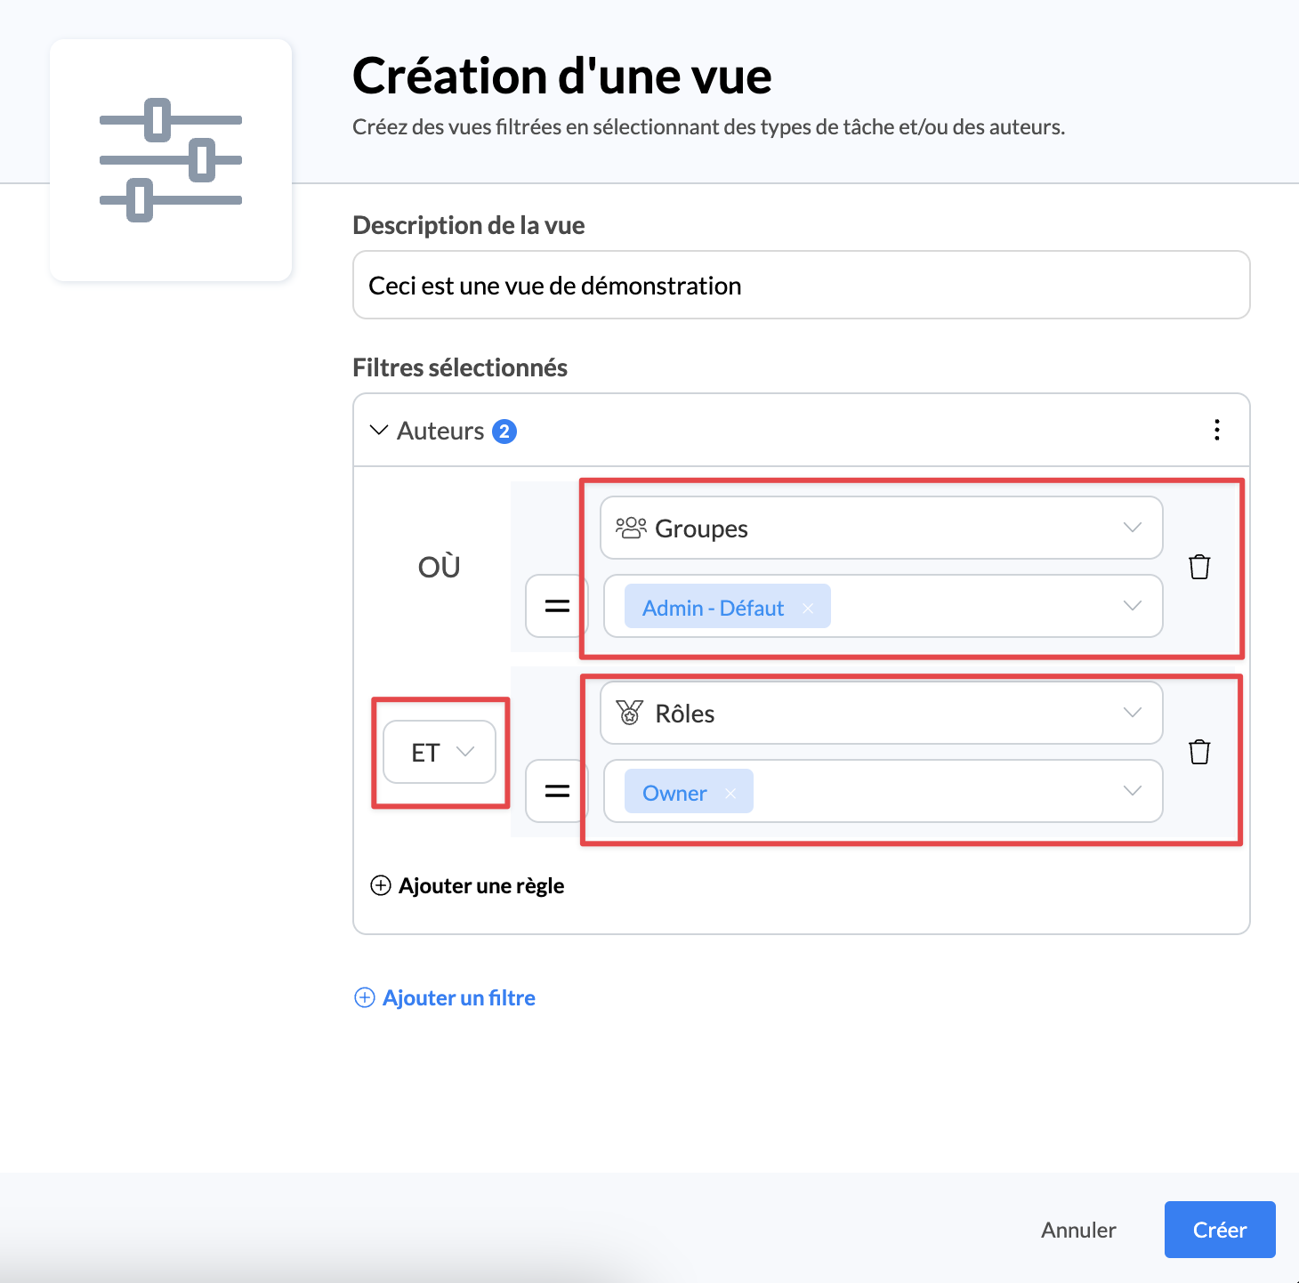Viewport: 1299px width, 1283px height.
Task: Remove the Admin - Défaut tag
Action: pos(808,608)
